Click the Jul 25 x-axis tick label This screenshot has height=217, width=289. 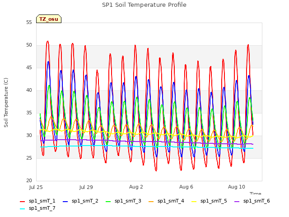coord(36,187)
